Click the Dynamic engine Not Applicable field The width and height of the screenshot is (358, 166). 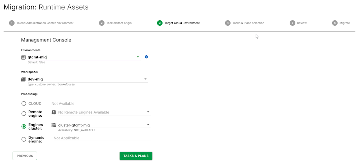coord(102,138)
